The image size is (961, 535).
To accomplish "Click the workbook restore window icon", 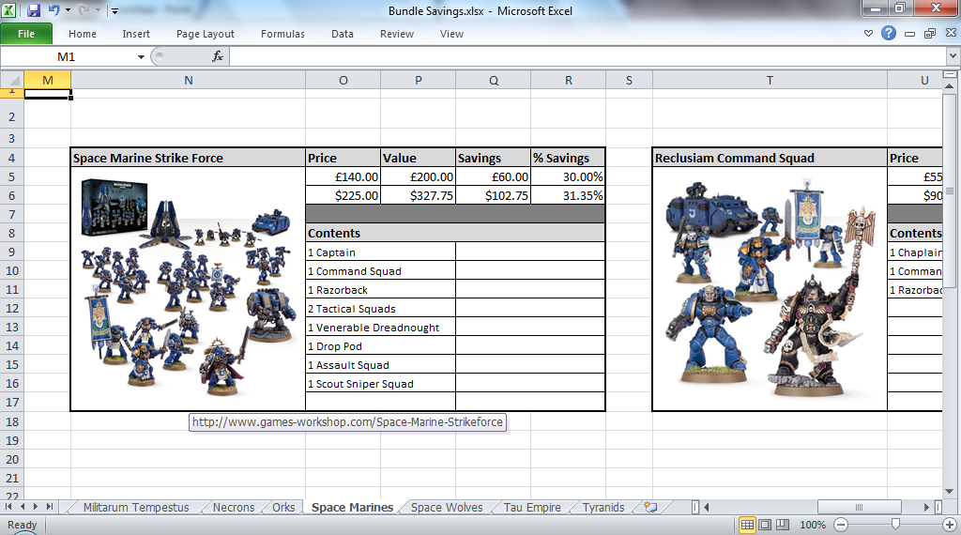I will [930, 34].
